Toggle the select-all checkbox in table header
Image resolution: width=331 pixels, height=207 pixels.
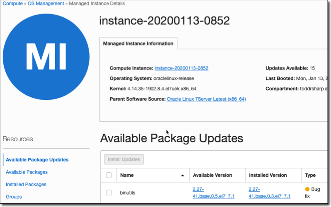[109, 175]
